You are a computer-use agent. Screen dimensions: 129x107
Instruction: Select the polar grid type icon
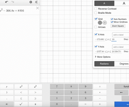105,23
